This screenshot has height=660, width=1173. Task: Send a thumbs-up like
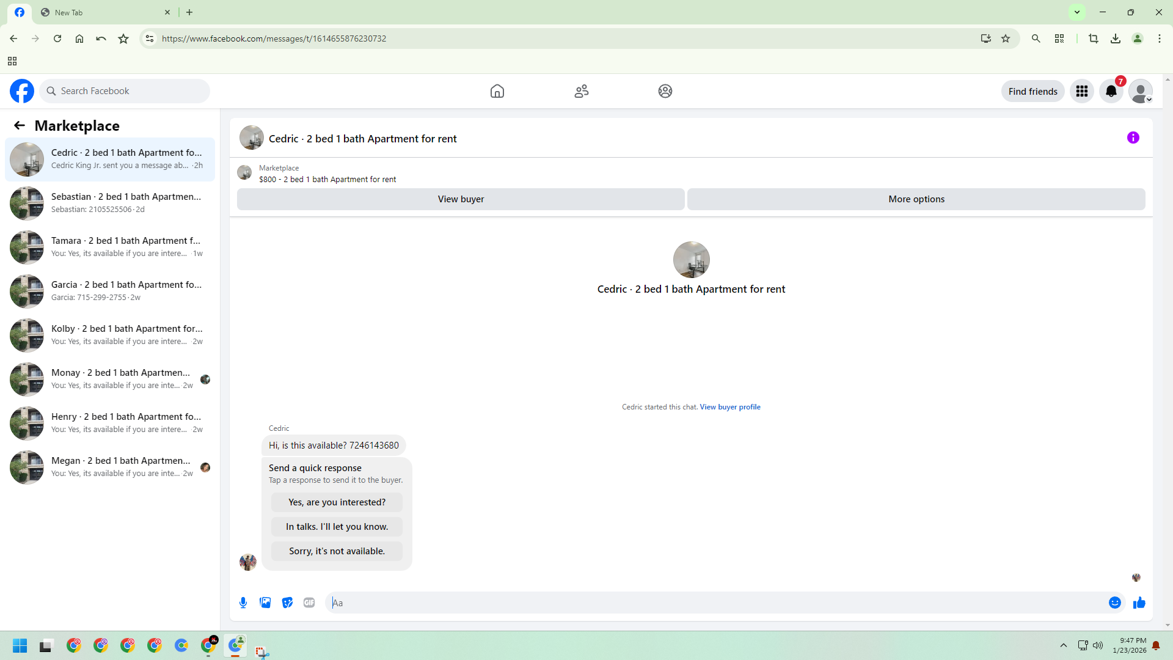coord(1139,603)
